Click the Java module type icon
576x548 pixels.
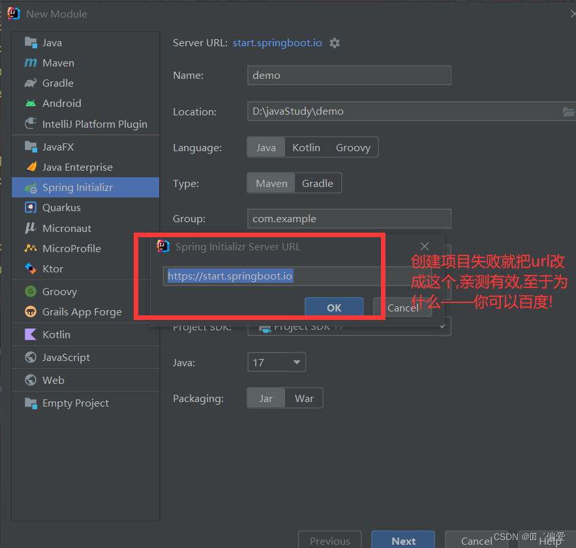tap(31, 43)
